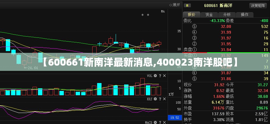Click sell level ② price 31.95
The width and height of the screenshot is (270, 124).
click(x=226, y=44)
